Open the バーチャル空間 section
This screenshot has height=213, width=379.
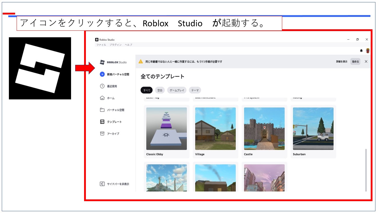pyautogui.click(x=112, y=110)
